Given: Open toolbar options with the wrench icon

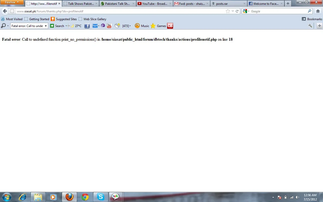Looking at the screenshot, I should [310, 26].
